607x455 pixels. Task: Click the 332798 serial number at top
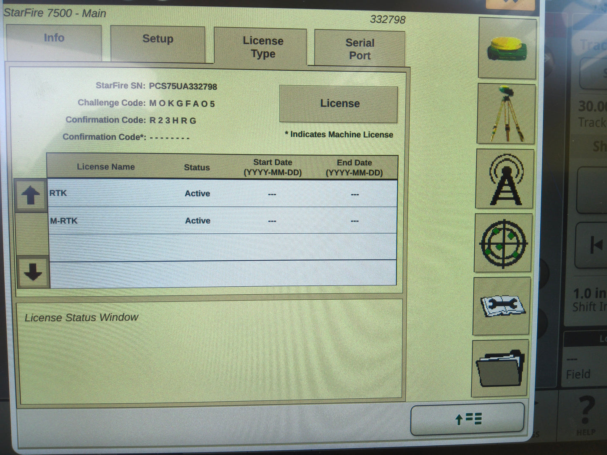(x=388, y=20)
